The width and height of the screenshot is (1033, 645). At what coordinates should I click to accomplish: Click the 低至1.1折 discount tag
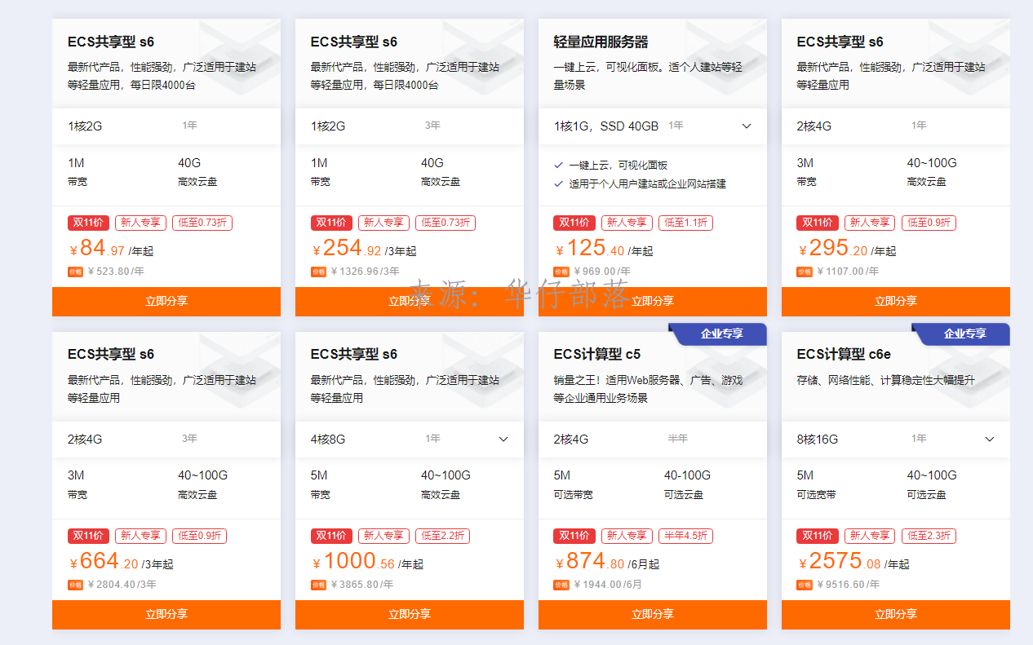coord(685,223)
